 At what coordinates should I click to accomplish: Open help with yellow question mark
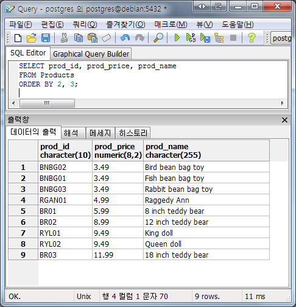252,38
